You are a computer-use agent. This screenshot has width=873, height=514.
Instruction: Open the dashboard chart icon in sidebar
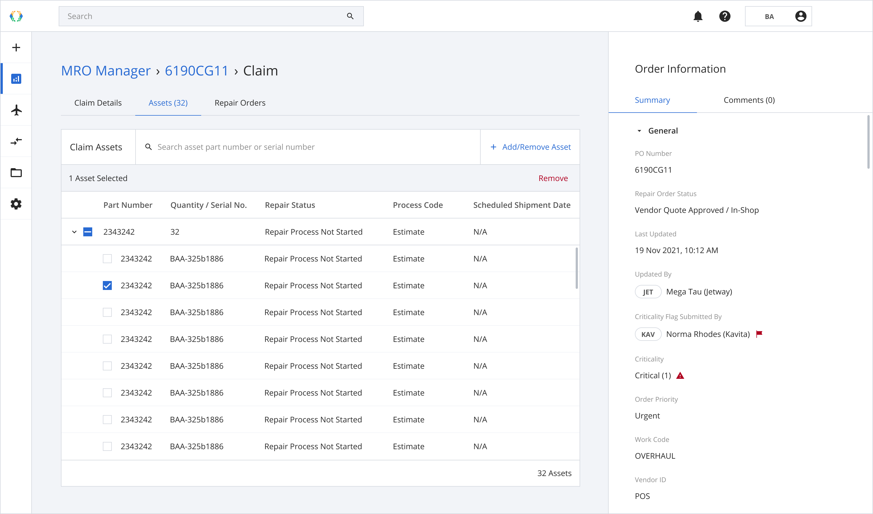pyautogui.click(x=16, y=79)
